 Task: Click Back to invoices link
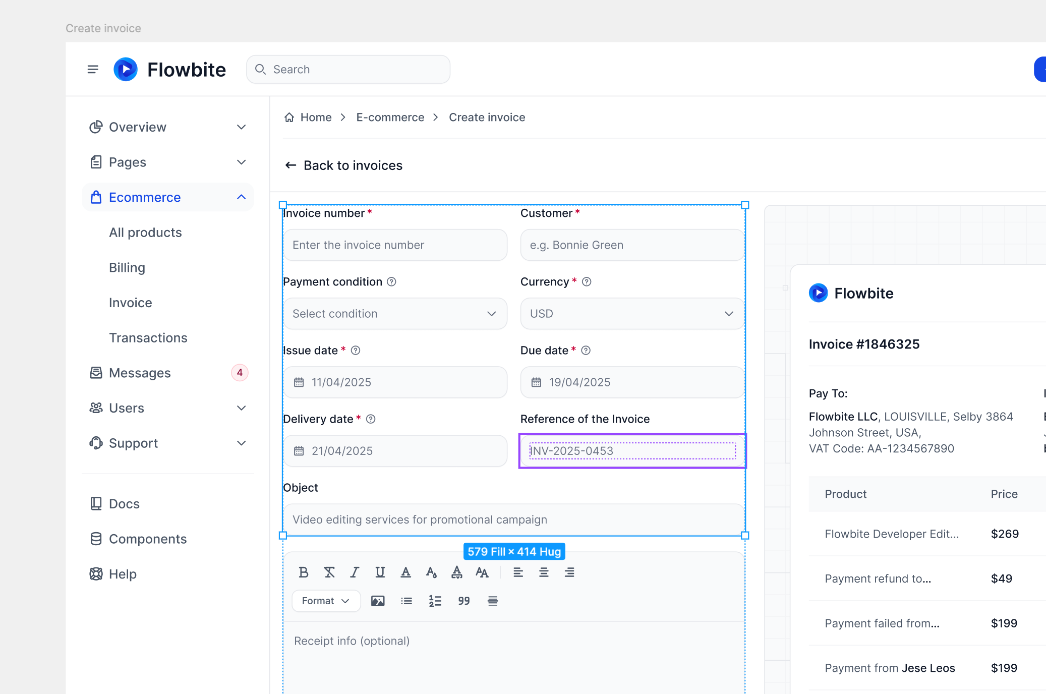coord(353,165)
